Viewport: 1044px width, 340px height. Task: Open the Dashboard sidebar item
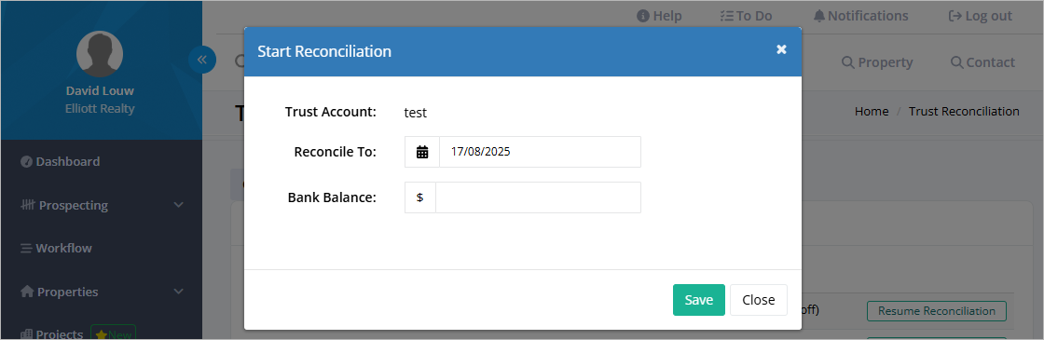click(x=60, y=162)
